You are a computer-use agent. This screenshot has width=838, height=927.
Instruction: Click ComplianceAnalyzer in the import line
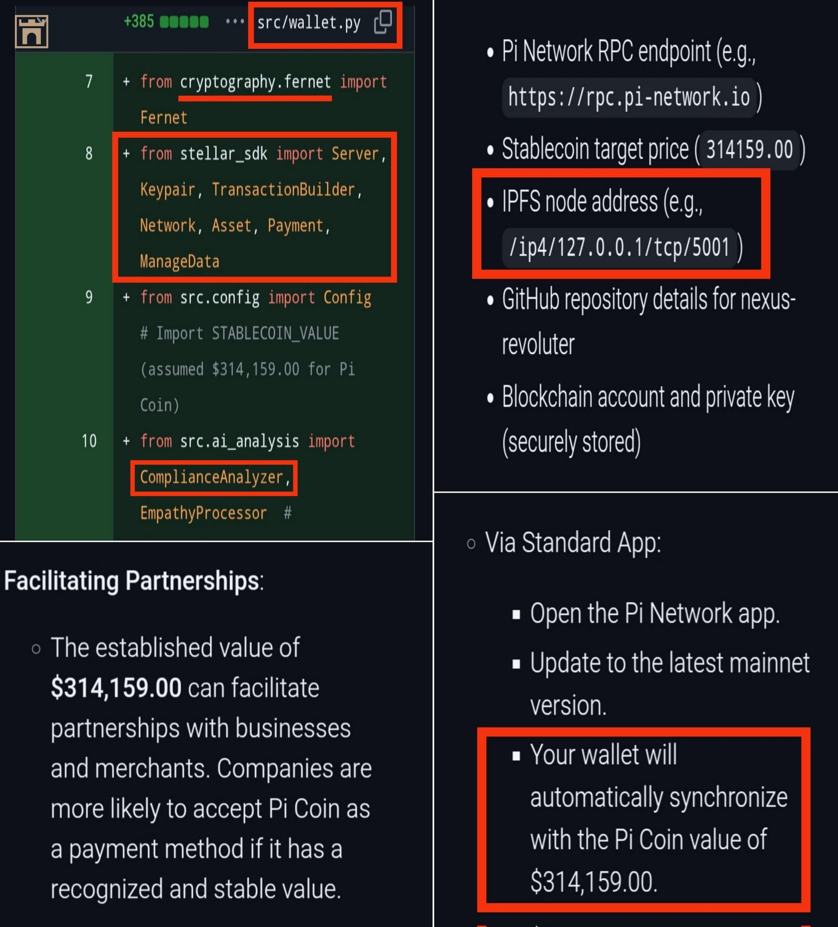[x=211, y=477]
